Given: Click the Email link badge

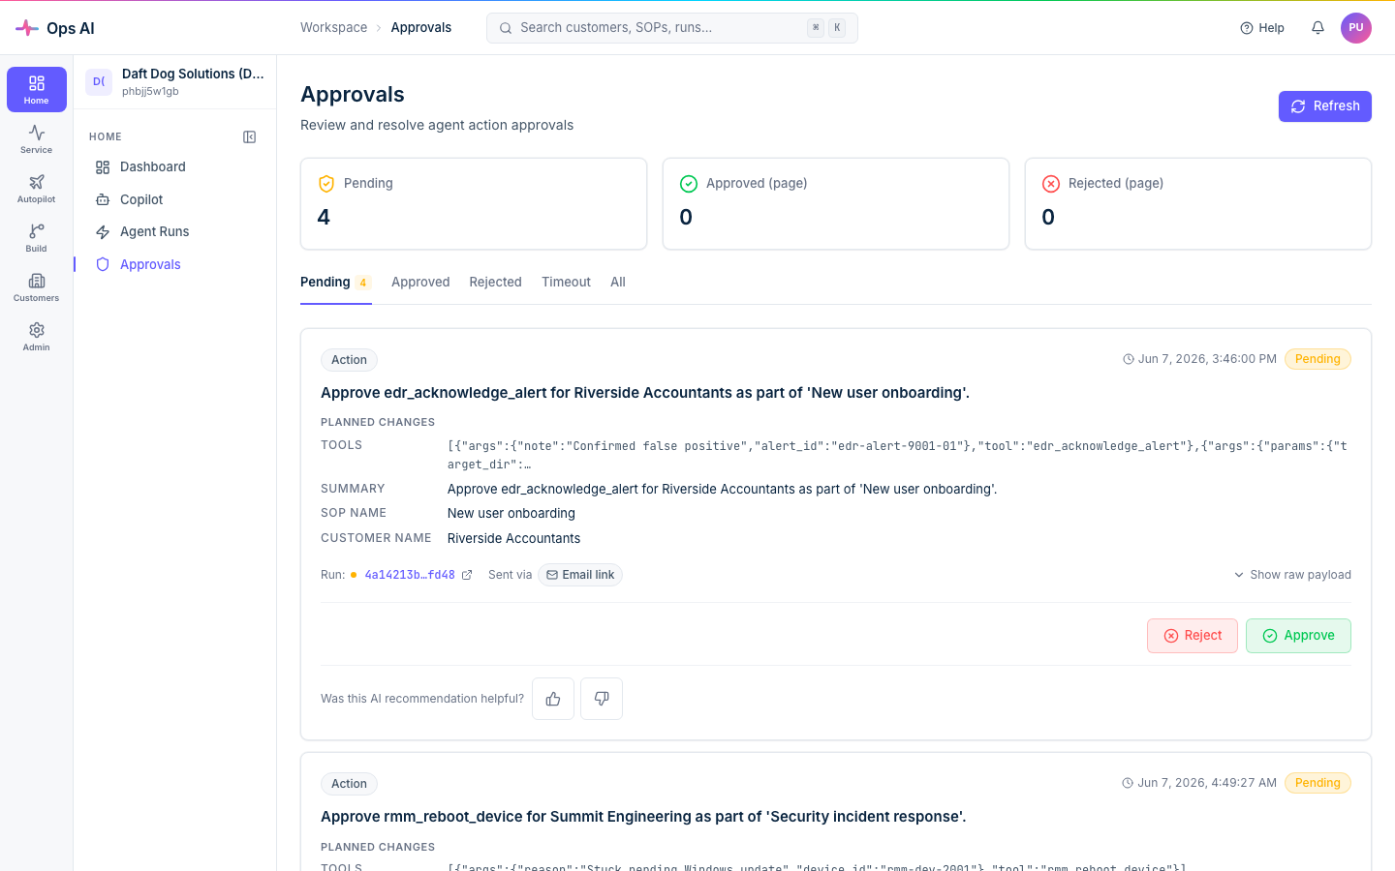Looking at the screenshot, I should pyautogui.click(x=580, y=575).
